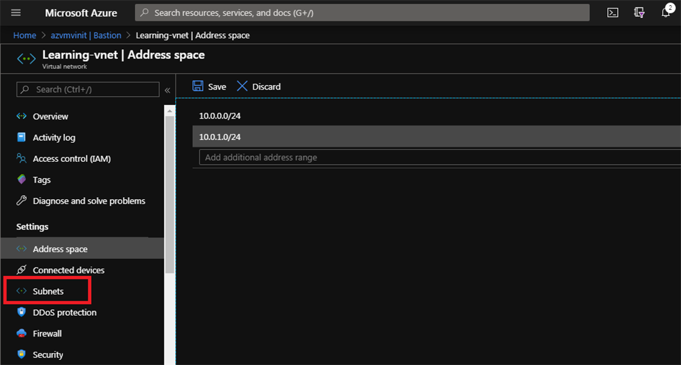
Task: Click sidebar scrollbar up arrow
Action: click(170, 111)
